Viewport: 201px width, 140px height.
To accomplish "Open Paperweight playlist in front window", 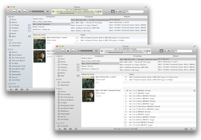I will [65, 114].
